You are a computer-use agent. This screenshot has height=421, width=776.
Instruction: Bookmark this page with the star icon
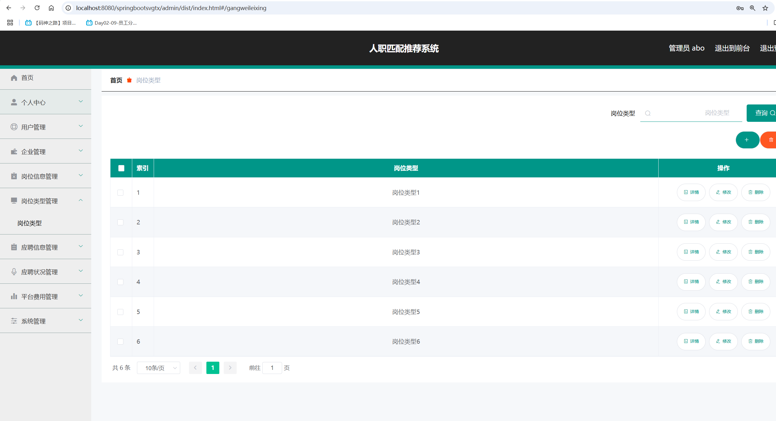coord(765,8)
